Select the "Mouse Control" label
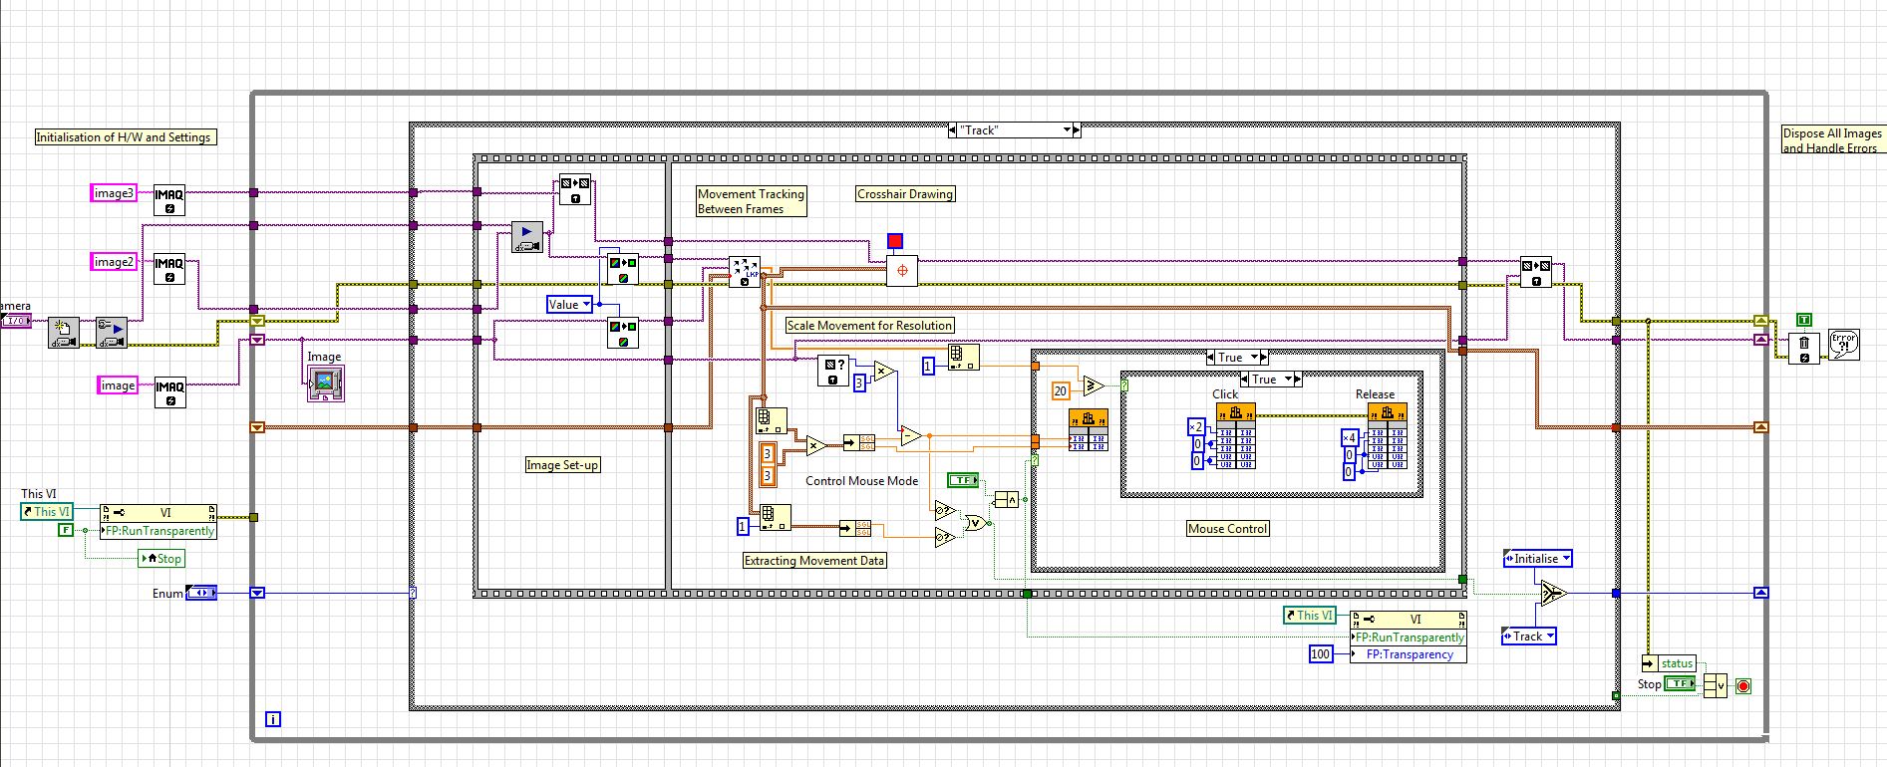This screenshot has width=1887, height=767. point(1227,529)
